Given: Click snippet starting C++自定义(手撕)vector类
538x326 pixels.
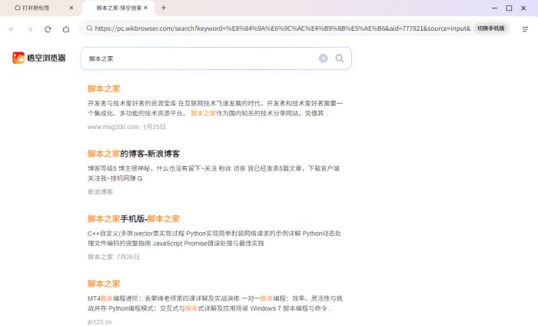Looking at the screenshot, I should point(214,238).
